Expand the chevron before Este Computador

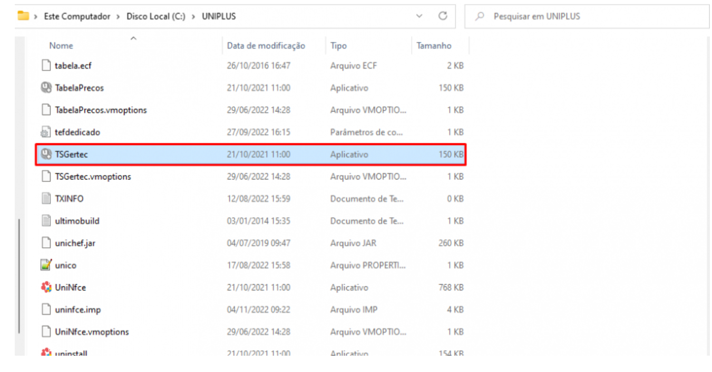36,16
